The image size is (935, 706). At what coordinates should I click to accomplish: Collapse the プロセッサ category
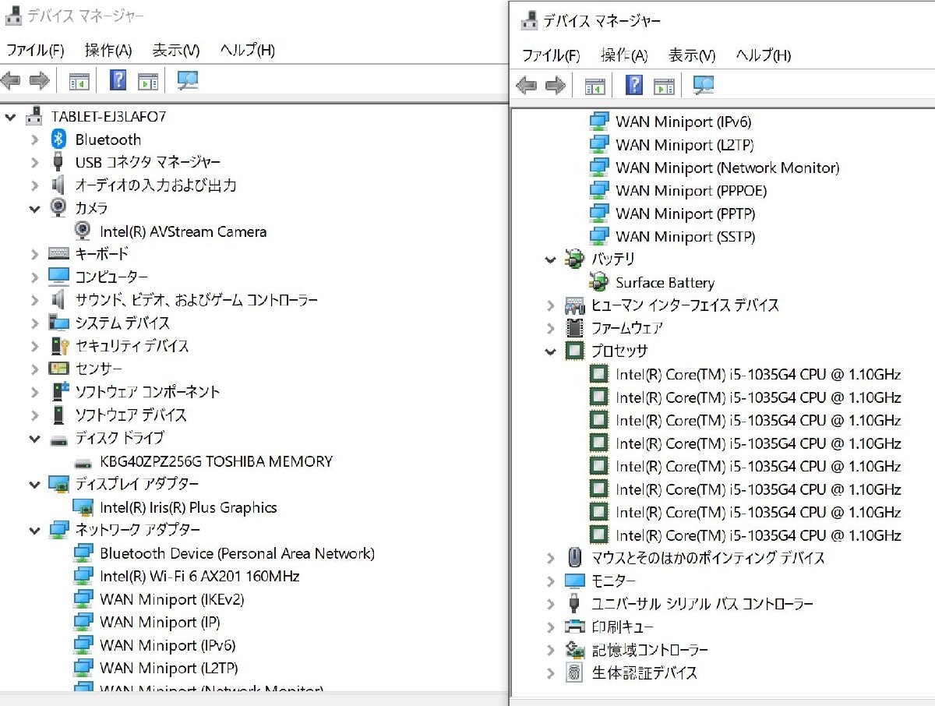551,351
